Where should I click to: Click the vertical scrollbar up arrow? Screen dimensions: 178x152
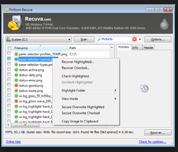[112, 48]
